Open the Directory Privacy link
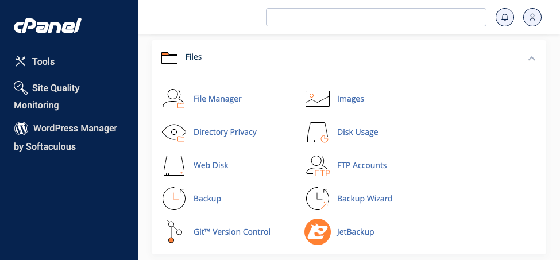Image resolution: width=560 pixels, height=260 pixels. pyautogui.click(x=225, y=133)
